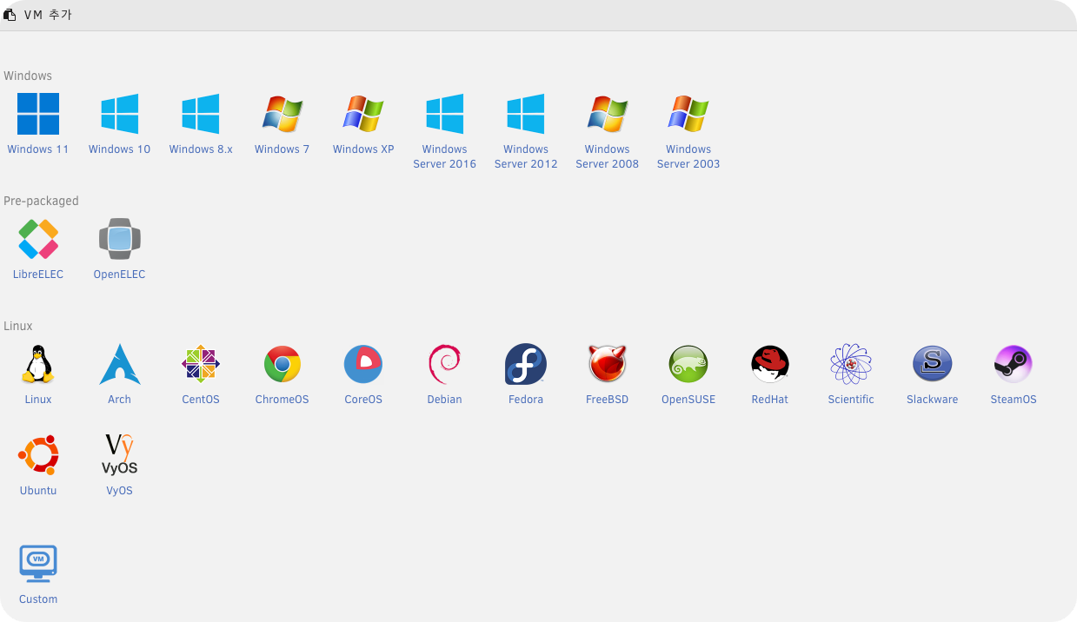
Task: Click the "OpenELEC" text label
Action: (x=119, y=275)
